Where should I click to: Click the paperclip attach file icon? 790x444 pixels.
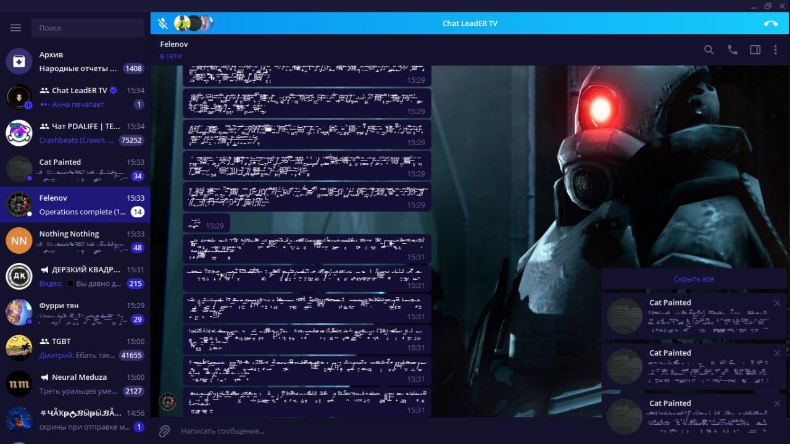pos(164,430)
